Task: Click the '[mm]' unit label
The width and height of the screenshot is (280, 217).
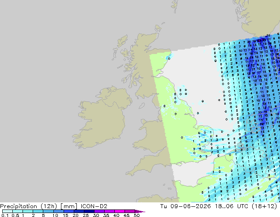Action: pos(69,206)
